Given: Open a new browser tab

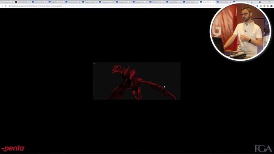Looking at the screenshot, I should click(251, 2).
